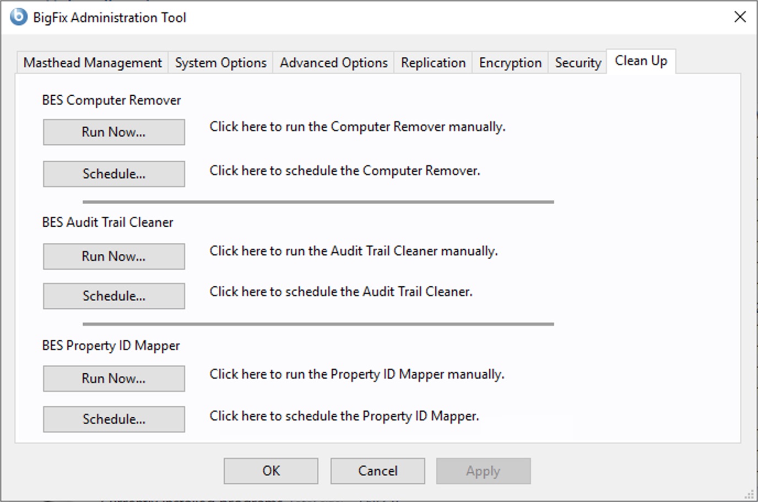Open the Encryption tab

point(510,63)
